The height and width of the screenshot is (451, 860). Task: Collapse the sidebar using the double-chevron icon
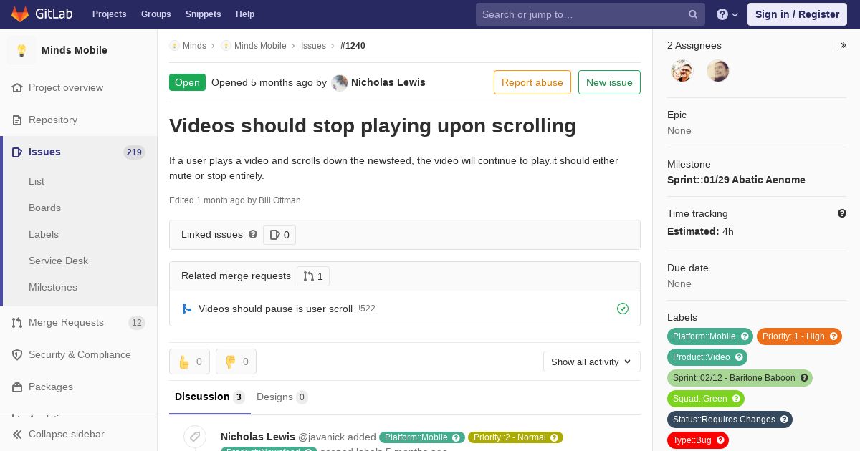(x=17, y=434)
